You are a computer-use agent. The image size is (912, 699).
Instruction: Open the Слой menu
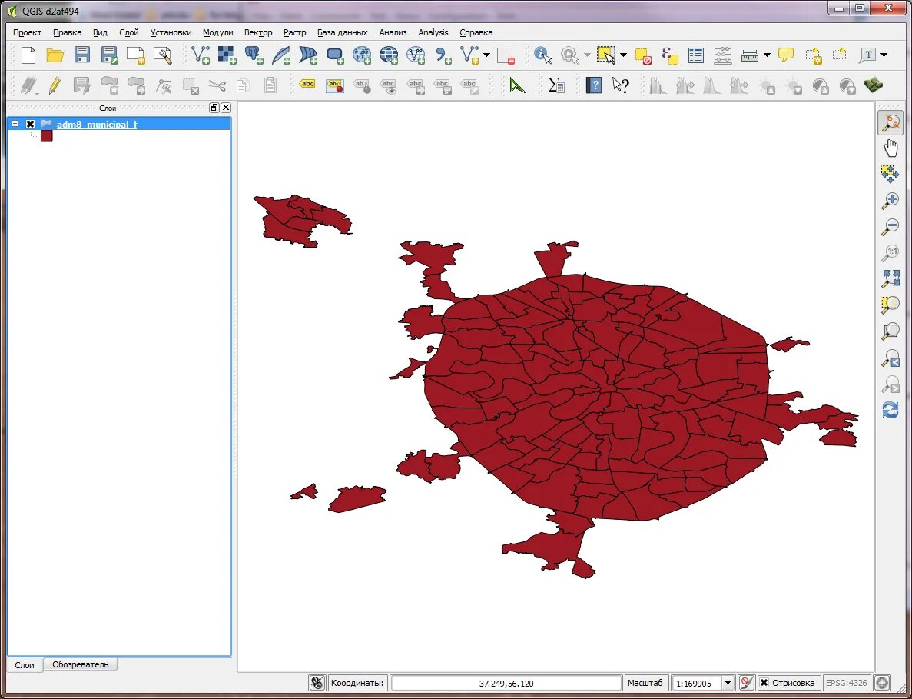pos(128,32)
